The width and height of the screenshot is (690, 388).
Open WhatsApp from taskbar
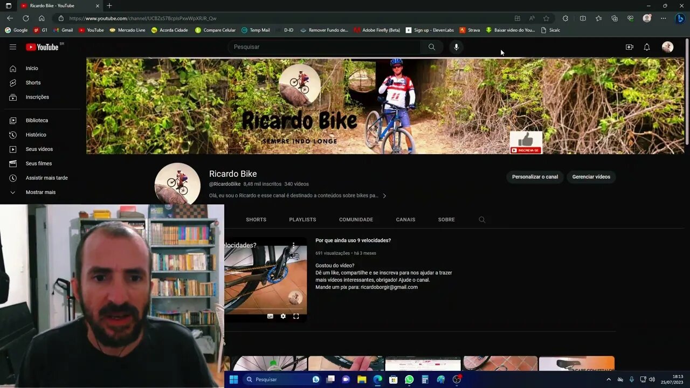point(409,379)
